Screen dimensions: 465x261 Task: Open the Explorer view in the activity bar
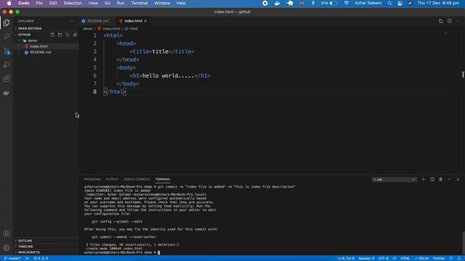[x=7, y=22]
